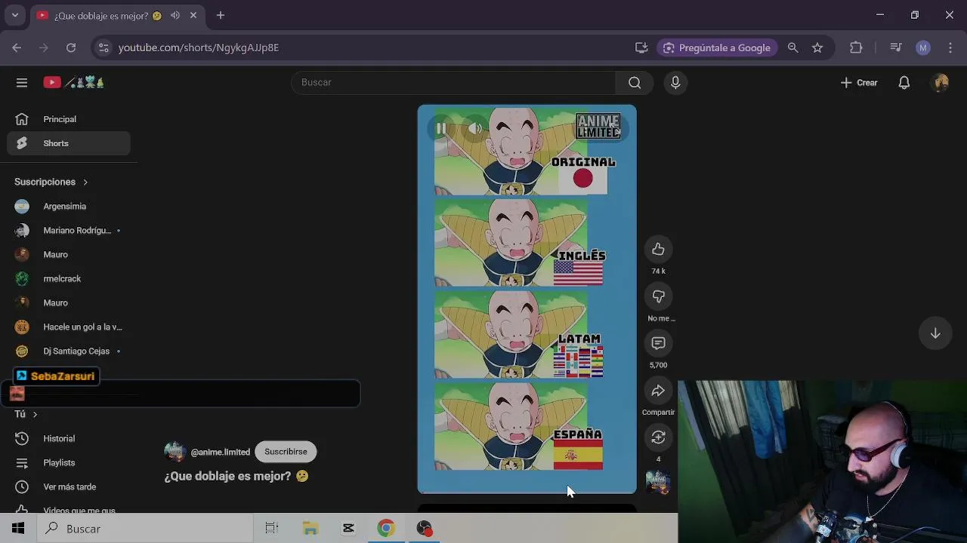Go to Principal in sidebar
Image resolution: width=967 pixels, height=543 pixels.
pos(69,119)
